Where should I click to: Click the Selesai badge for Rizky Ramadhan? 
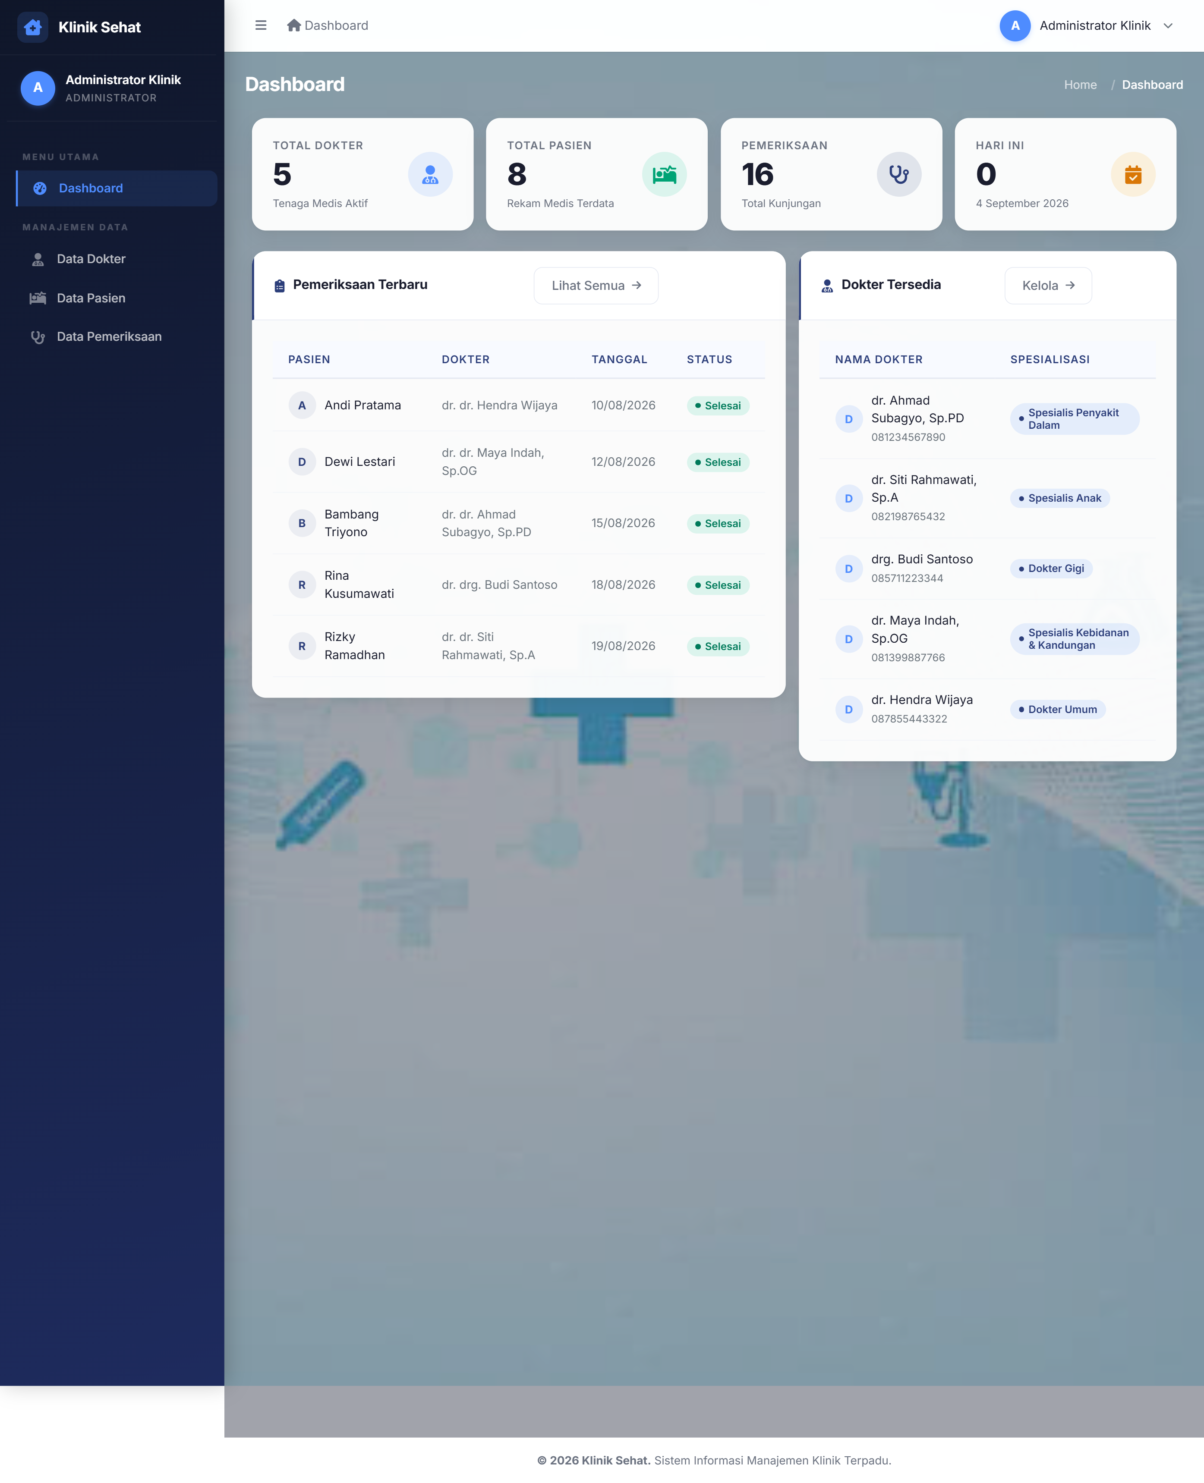pyautogui.click(x=718, y=646)
